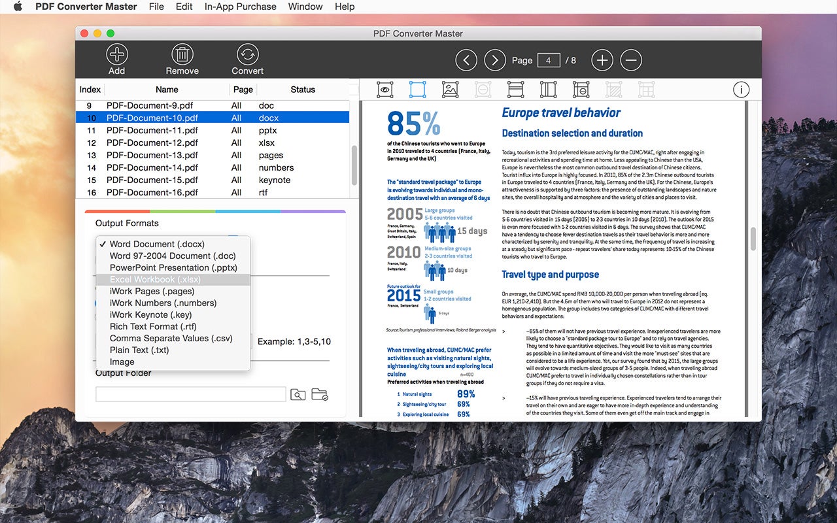Select the PDF-Document-10.pdf row
The height and width of the screenshot is (523, 837).
pos(213,118)
